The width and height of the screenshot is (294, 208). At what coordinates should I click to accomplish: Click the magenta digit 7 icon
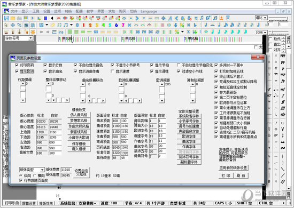(123, 25)
